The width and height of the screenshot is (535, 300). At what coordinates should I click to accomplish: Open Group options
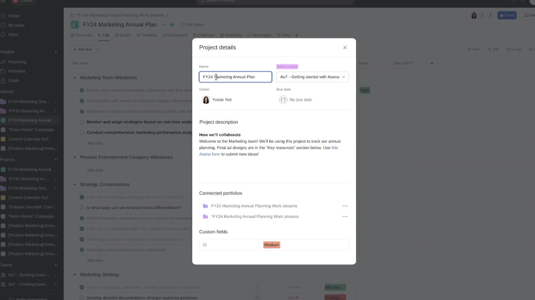(514, 50)
